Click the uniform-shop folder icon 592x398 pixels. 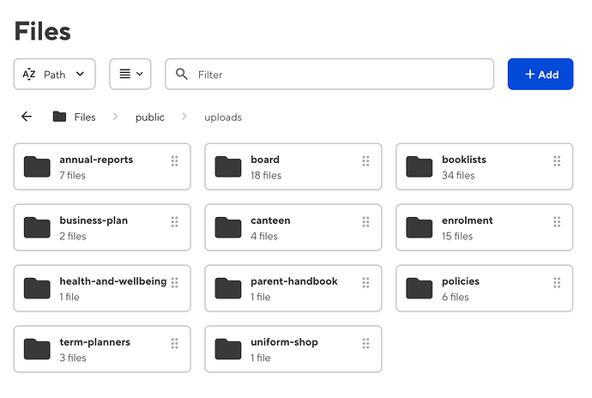(228, 349)
